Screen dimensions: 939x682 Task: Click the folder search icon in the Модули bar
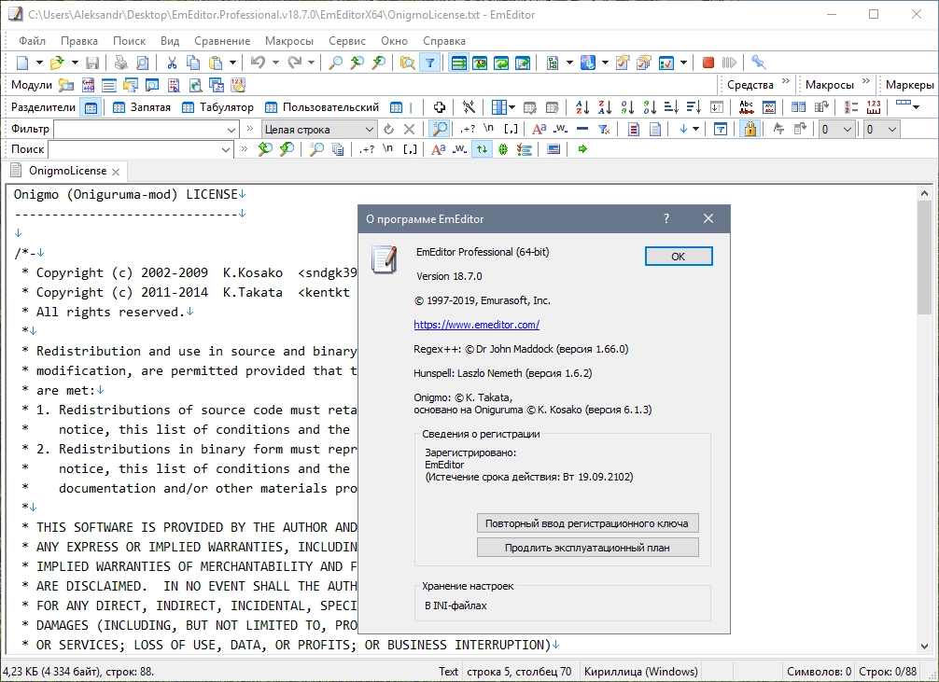click(x=66, y=85)
